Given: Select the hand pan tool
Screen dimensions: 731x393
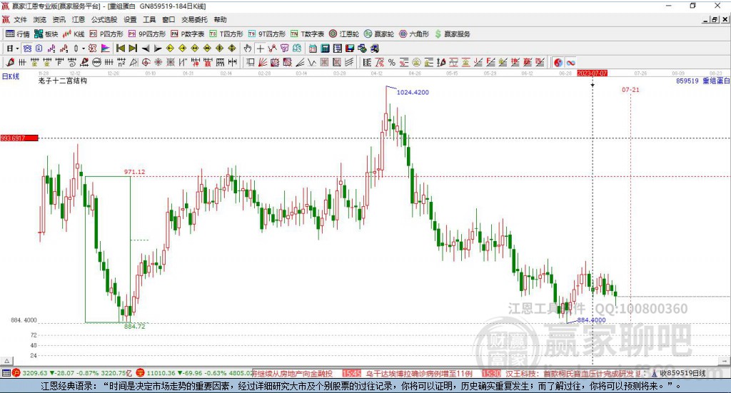Looking at the screenshot, I should (248, 49).
